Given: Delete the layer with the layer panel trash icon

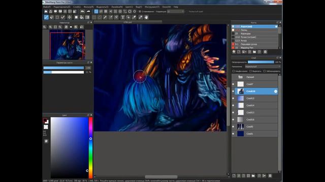Looking at the screenshot, I should click(270, 176).
